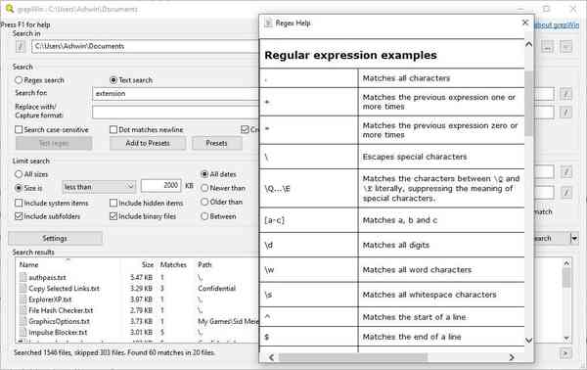Viewport: 587px width, 370px height.
Task: Click the Replace with input field
Action: 175,112
